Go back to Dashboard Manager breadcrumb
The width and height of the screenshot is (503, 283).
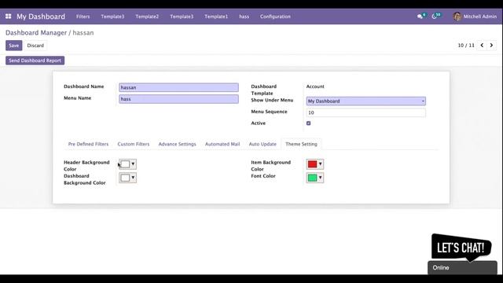(x=36, y=33)
